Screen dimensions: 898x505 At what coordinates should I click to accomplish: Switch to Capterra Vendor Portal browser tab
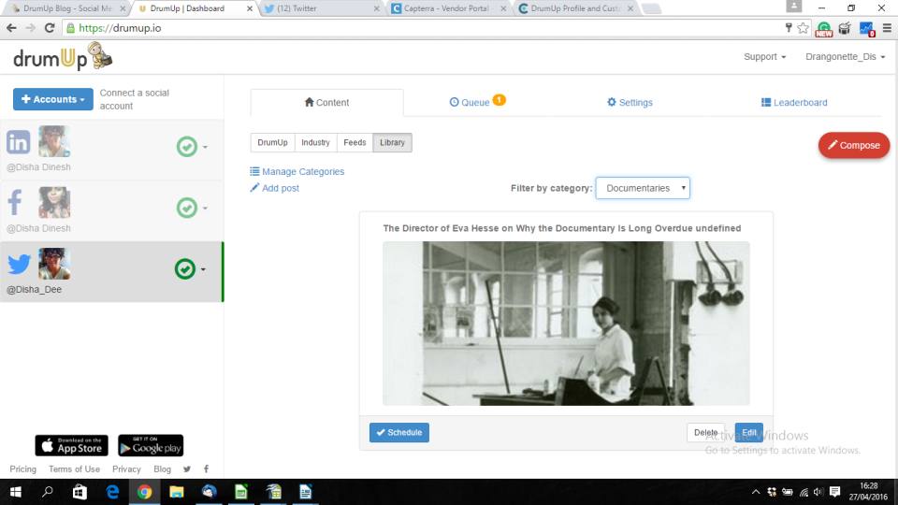point(448,8)
